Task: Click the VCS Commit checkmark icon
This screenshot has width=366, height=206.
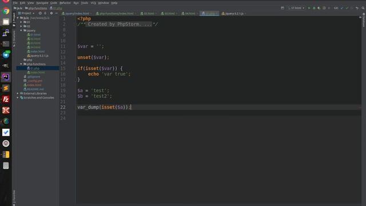Action: 347,8
